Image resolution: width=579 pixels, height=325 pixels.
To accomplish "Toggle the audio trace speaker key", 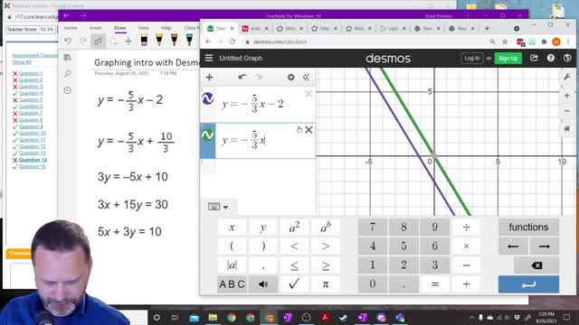I will 263,284.
